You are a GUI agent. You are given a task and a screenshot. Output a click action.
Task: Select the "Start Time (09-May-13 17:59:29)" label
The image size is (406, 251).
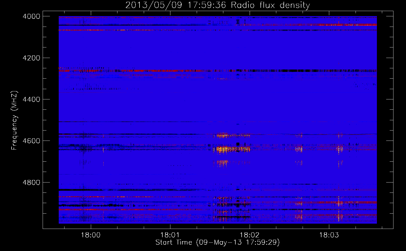point(218,242)
